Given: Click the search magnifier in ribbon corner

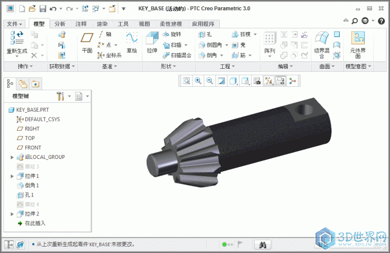Looking at the screenshot, I should 355,21.
